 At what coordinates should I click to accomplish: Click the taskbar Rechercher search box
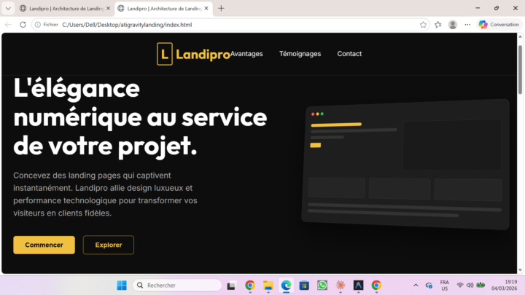click(177, 286)
